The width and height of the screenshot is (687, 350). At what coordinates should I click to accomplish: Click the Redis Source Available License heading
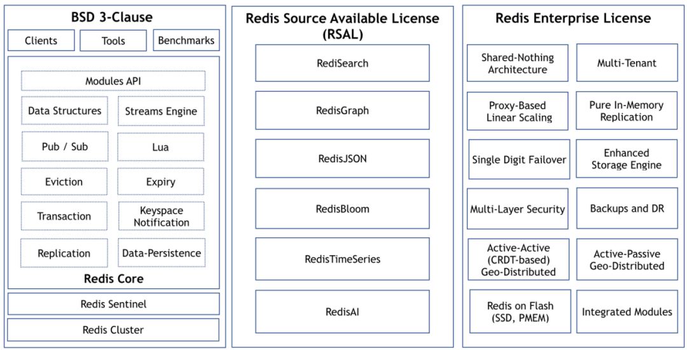tap(342, 26)
